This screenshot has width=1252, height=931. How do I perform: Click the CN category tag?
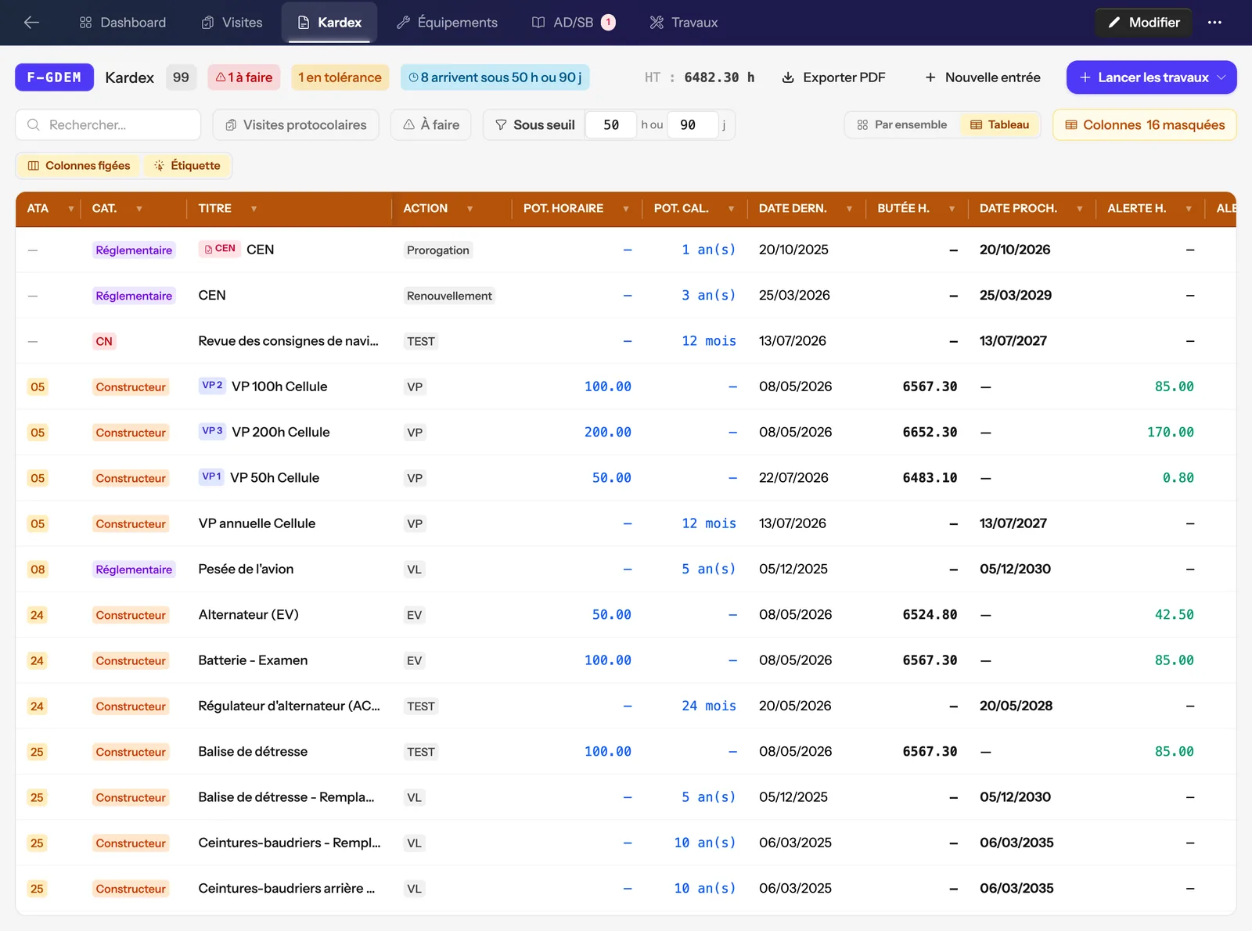click(x=104, y=341)
